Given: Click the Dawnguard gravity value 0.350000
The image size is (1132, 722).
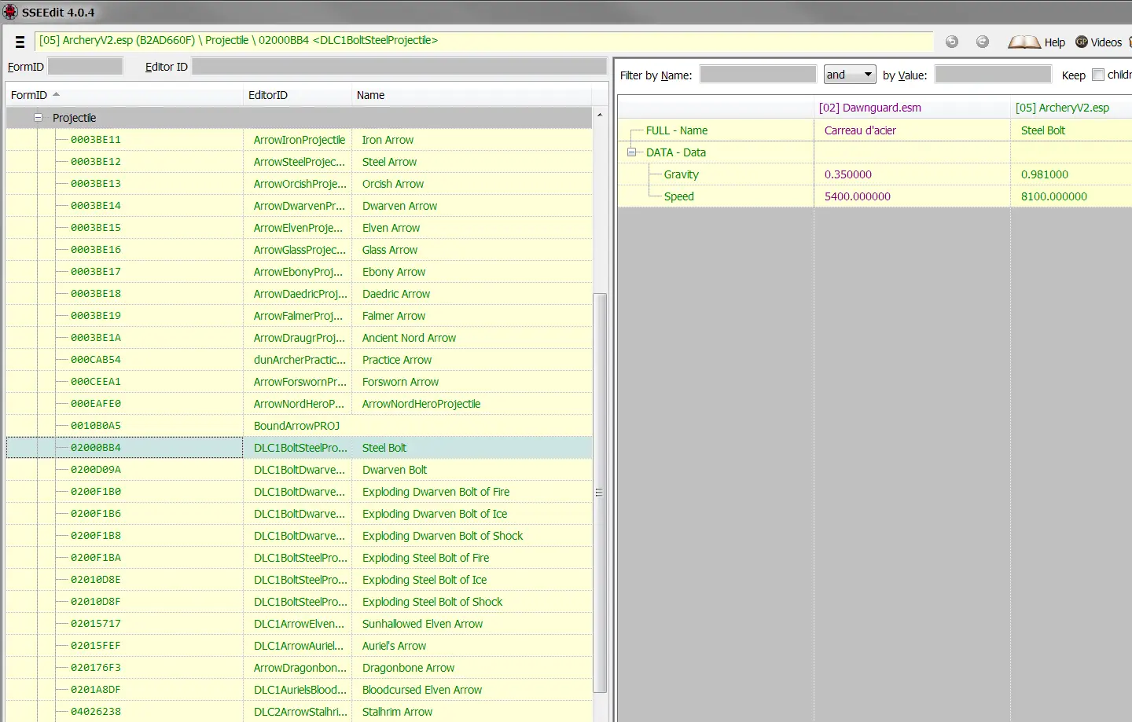Looking at the screenshot, I should click(848, 174).
